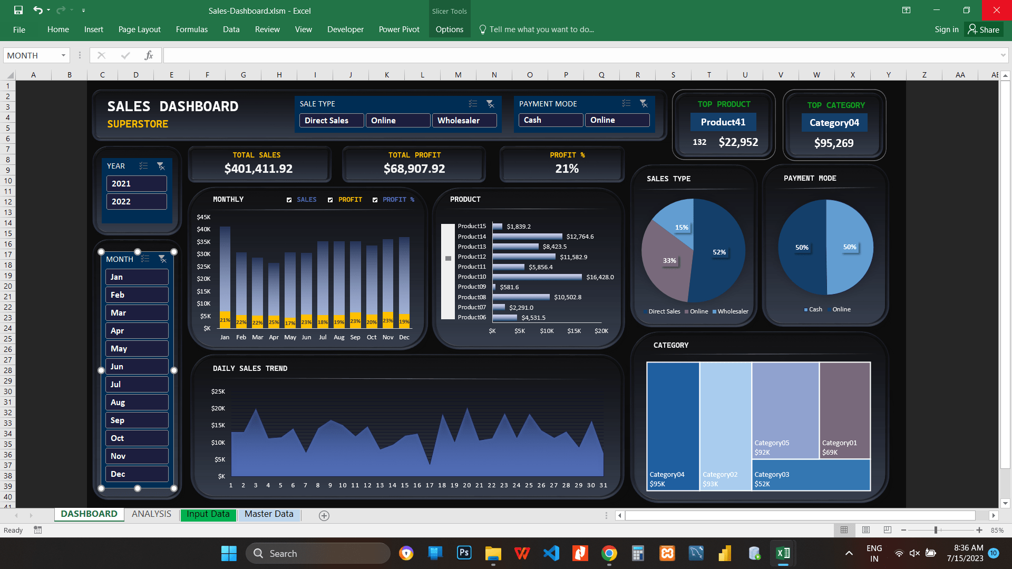Screen dimensions: 1012x569
Task: Clear filter on MONTH slicer
Action: (162, 259)
